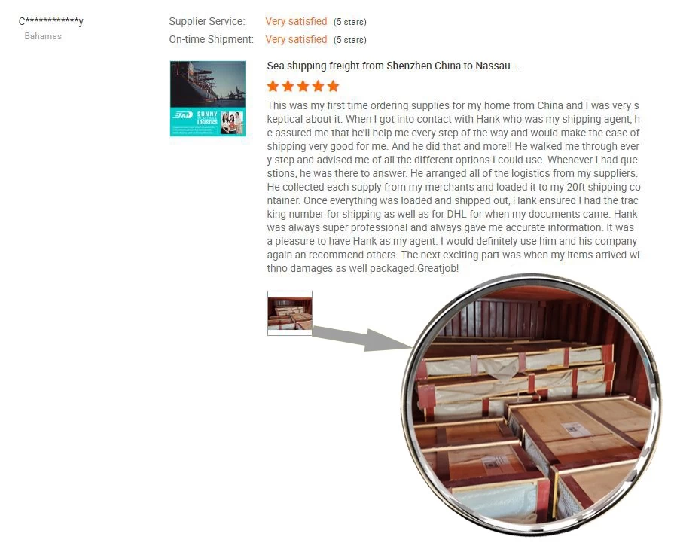Open the Sunny Worldwide Logistics product image
Viewport: 674px width, 546px height.
(x=208, y=99)
